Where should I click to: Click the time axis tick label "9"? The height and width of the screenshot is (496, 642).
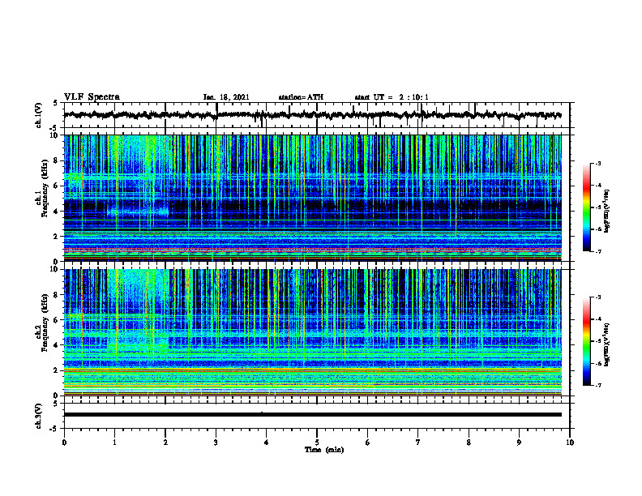tap(519, 443)
